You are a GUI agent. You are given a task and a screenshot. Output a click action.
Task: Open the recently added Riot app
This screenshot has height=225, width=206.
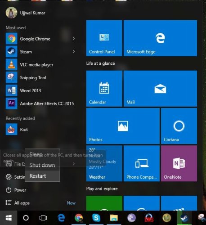40,129
